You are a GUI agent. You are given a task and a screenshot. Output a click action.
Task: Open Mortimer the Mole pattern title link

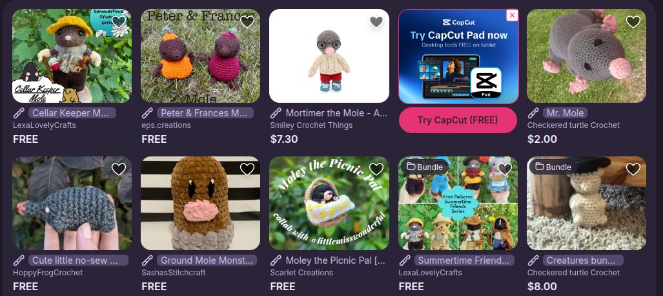pos(334,113)
